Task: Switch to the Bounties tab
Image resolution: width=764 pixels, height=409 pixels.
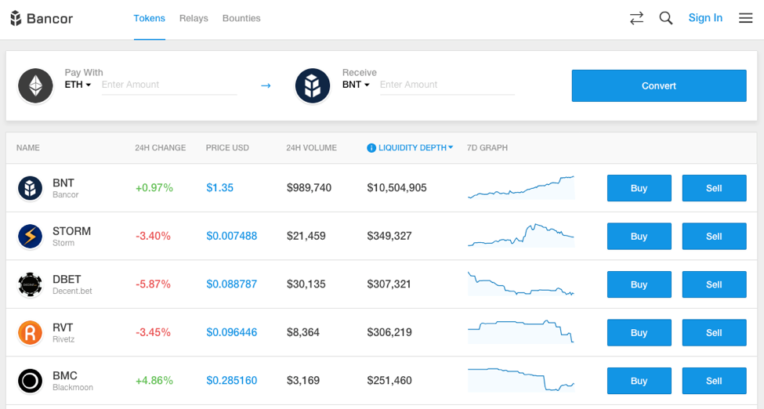Action: point(241,19)
